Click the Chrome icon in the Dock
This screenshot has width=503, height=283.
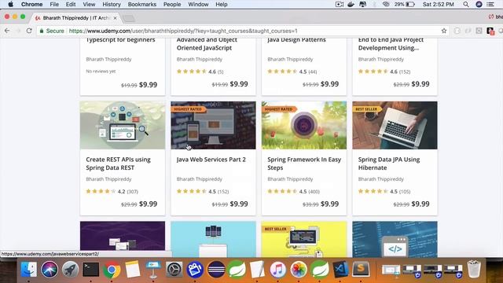point(112,270)
